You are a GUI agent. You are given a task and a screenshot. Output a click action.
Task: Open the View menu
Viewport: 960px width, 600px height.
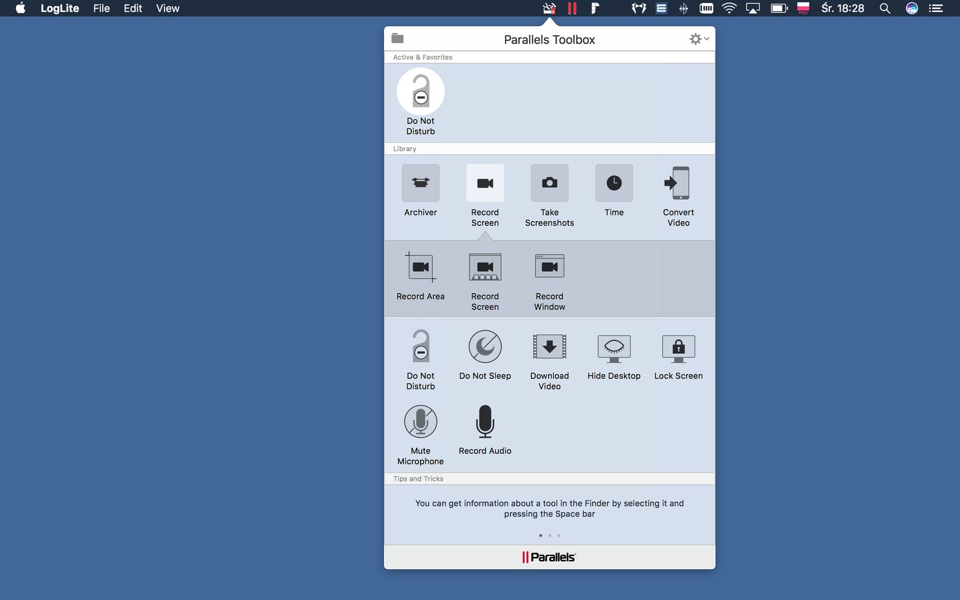167,8
